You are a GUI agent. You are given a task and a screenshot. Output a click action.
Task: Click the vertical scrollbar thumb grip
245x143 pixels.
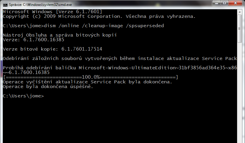[x=239, y=29]
